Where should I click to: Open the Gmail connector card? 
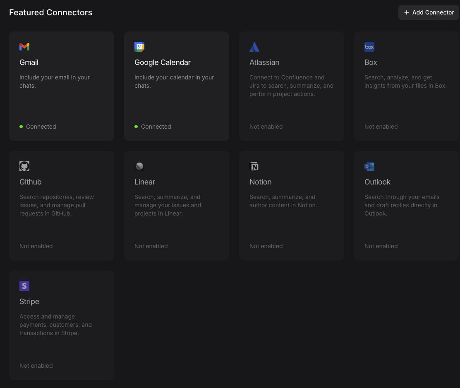pos(61,86)
